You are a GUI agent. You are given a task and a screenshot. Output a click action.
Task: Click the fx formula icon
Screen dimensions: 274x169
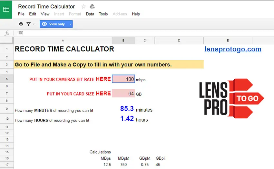(7, 33)
